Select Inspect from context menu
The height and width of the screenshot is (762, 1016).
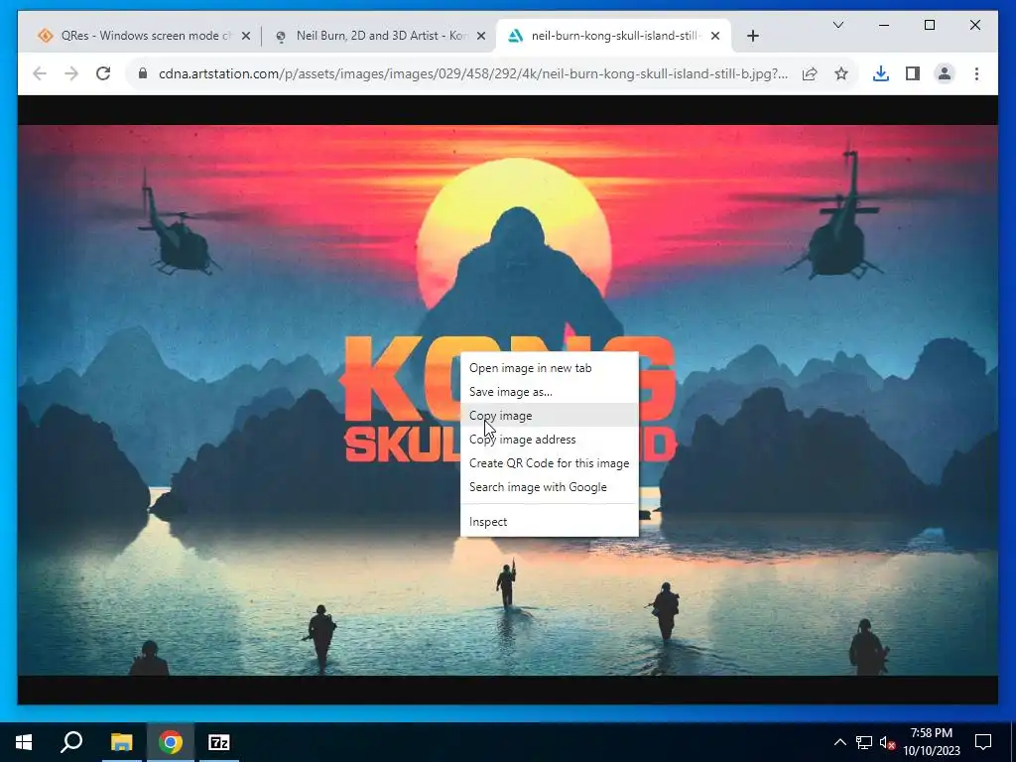pyautogui.click(x=550, y=522)
